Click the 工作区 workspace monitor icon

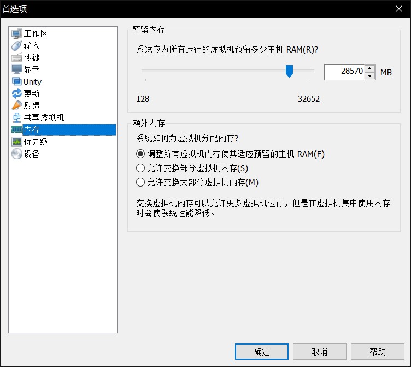pos(17,33)
